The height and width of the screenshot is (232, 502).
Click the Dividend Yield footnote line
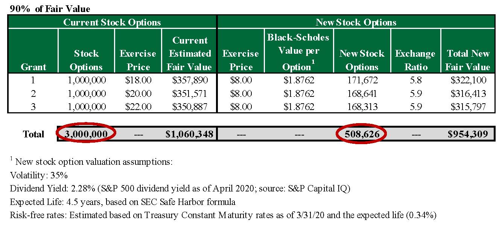tap(180, 188)
